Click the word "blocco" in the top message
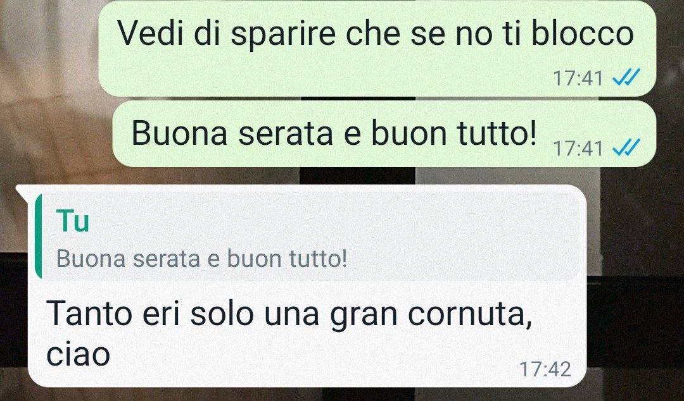Image resolution: width=684 pixels, height=401 pixels. [x=583, y=33]
